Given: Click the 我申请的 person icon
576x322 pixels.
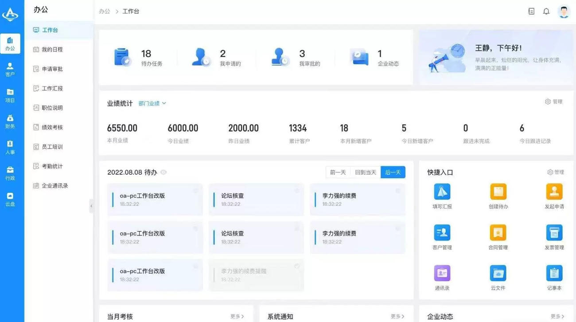Looking at the screenshot, I should click(x=201, y=57).
